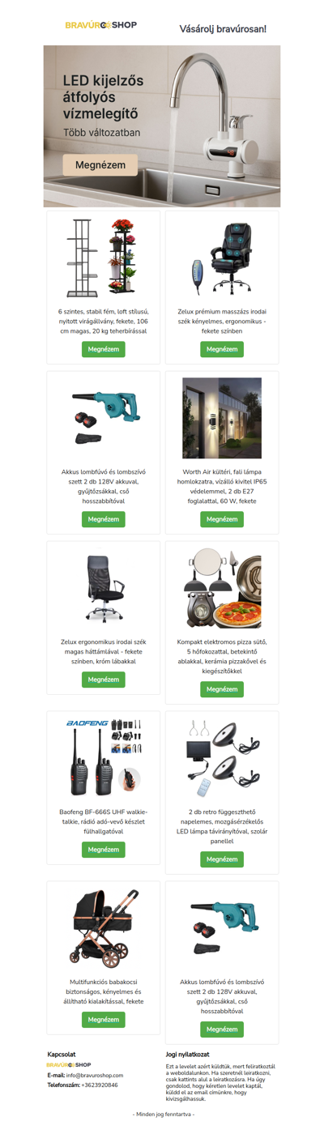The width and height of the screenshot is (324, 1138).
Task: Click the LED water heater hero banner
Action: click(x=162, y=126)
